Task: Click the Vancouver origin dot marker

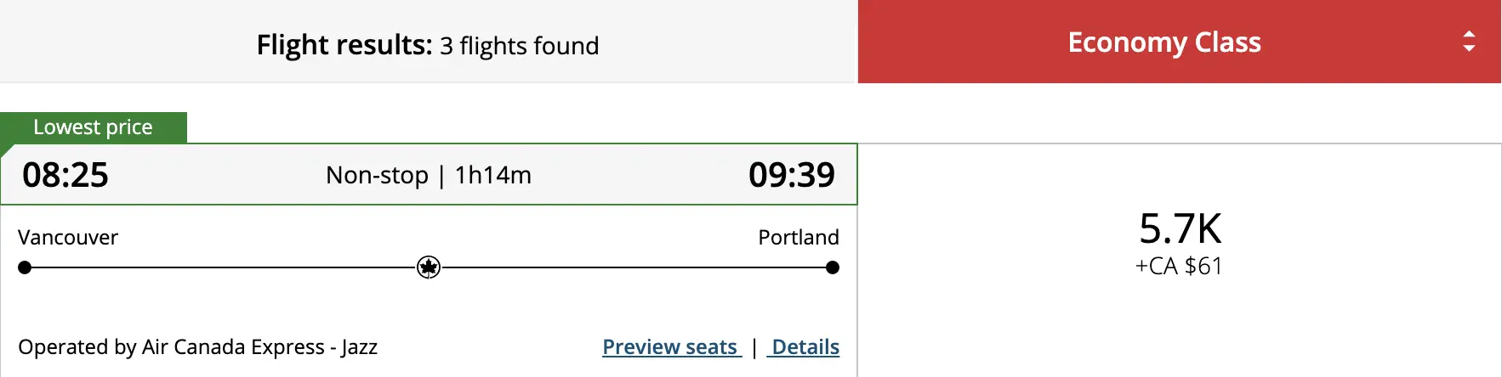Action: point(25,267)
